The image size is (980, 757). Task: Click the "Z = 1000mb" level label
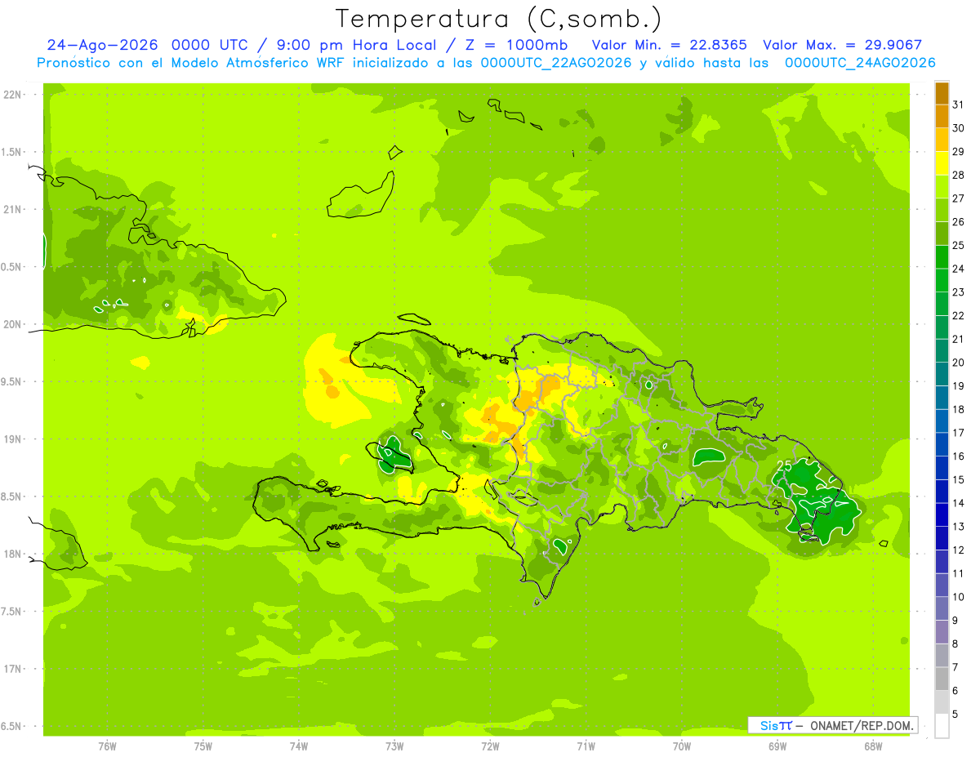point(515,45)
